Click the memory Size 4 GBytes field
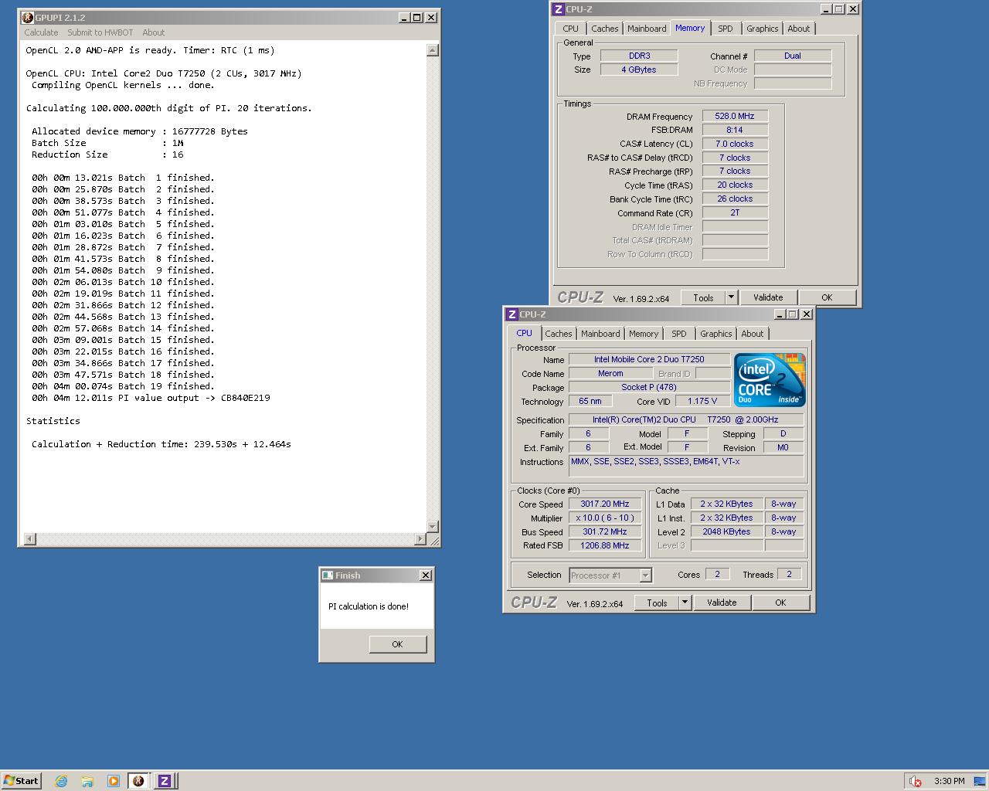 (x=639, y=70)
